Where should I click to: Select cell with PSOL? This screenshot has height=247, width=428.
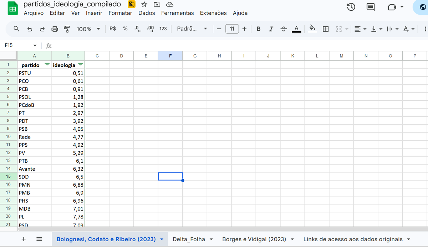click(34, 97)
